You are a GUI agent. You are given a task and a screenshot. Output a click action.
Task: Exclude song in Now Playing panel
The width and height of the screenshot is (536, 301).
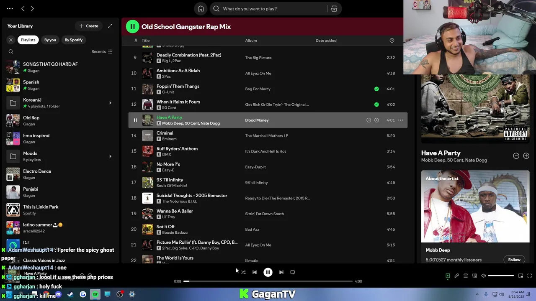pos(516,156)
